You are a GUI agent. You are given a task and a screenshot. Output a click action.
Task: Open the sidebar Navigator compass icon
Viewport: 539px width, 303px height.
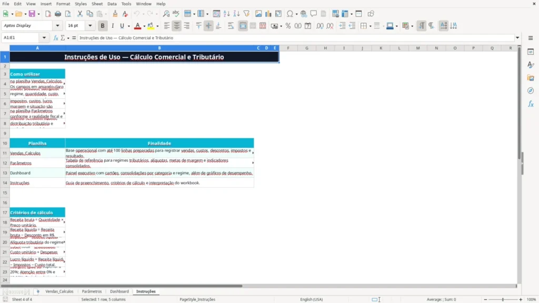tap(531, 90)
